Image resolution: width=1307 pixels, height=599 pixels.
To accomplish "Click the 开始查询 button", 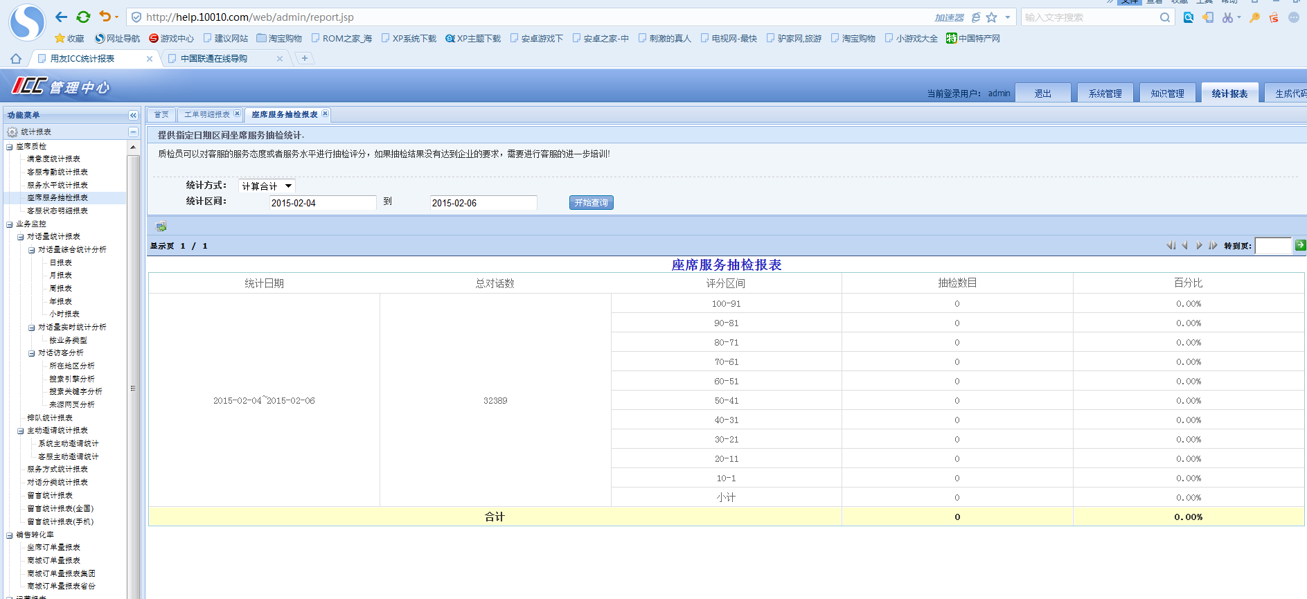I will coord(592,203).
